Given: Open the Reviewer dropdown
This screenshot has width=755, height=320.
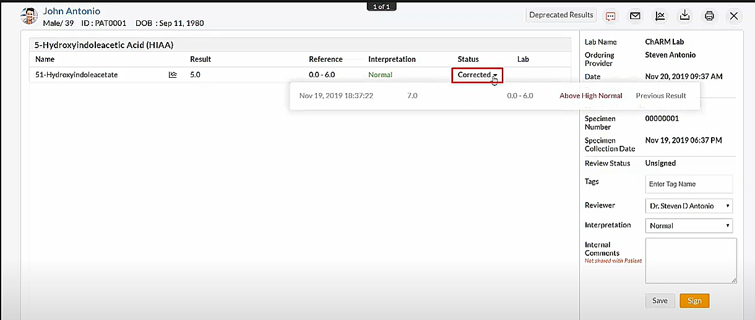Looking at the screenshot, I should (x=689, y=206).
